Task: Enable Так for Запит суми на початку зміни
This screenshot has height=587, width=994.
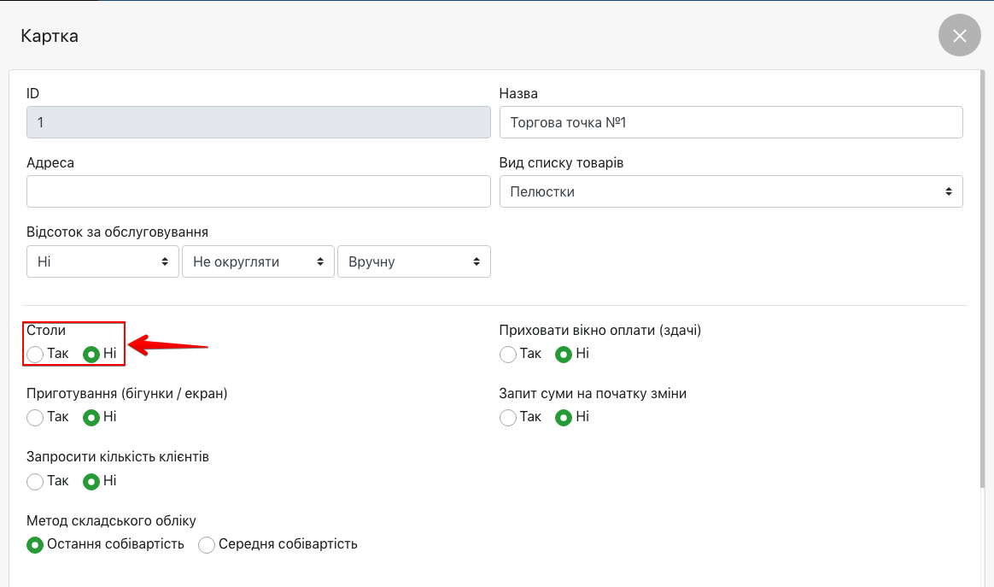Action: [508, 418]
